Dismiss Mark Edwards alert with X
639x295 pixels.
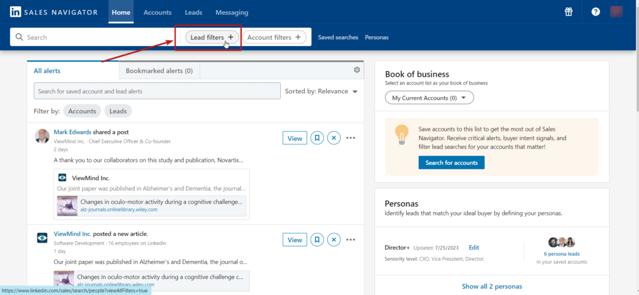334,138
